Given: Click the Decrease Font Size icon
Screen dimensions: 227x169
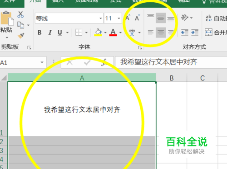Looking at the screenshot, I should tap(138, 18).
